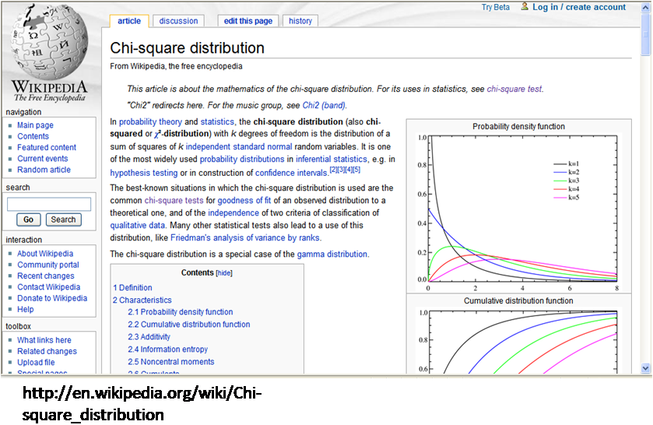
Task: Jump to 2.5 Noncentral moments
Action: (171, 362)
